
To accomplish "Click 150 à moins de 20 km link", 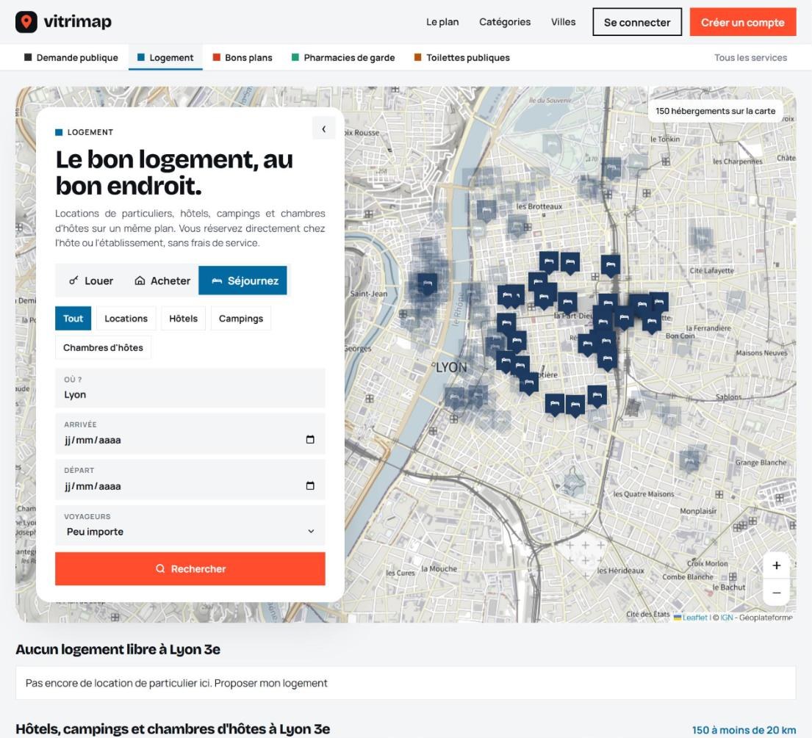I will 744,730.
